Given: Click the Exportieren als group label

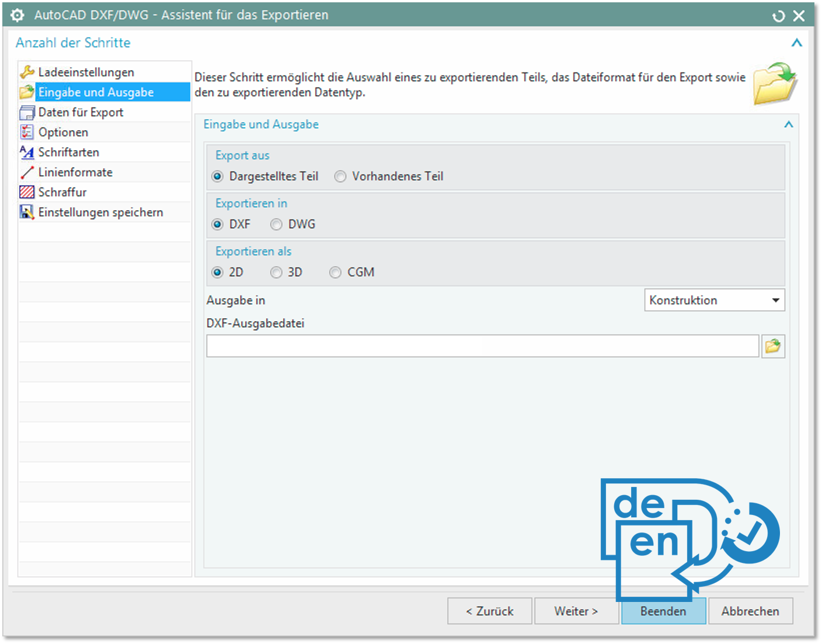Looking at the screenshot, I should pos(253,251).
